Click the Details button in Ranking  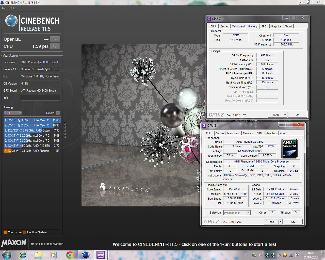click(x=50, y=113)
